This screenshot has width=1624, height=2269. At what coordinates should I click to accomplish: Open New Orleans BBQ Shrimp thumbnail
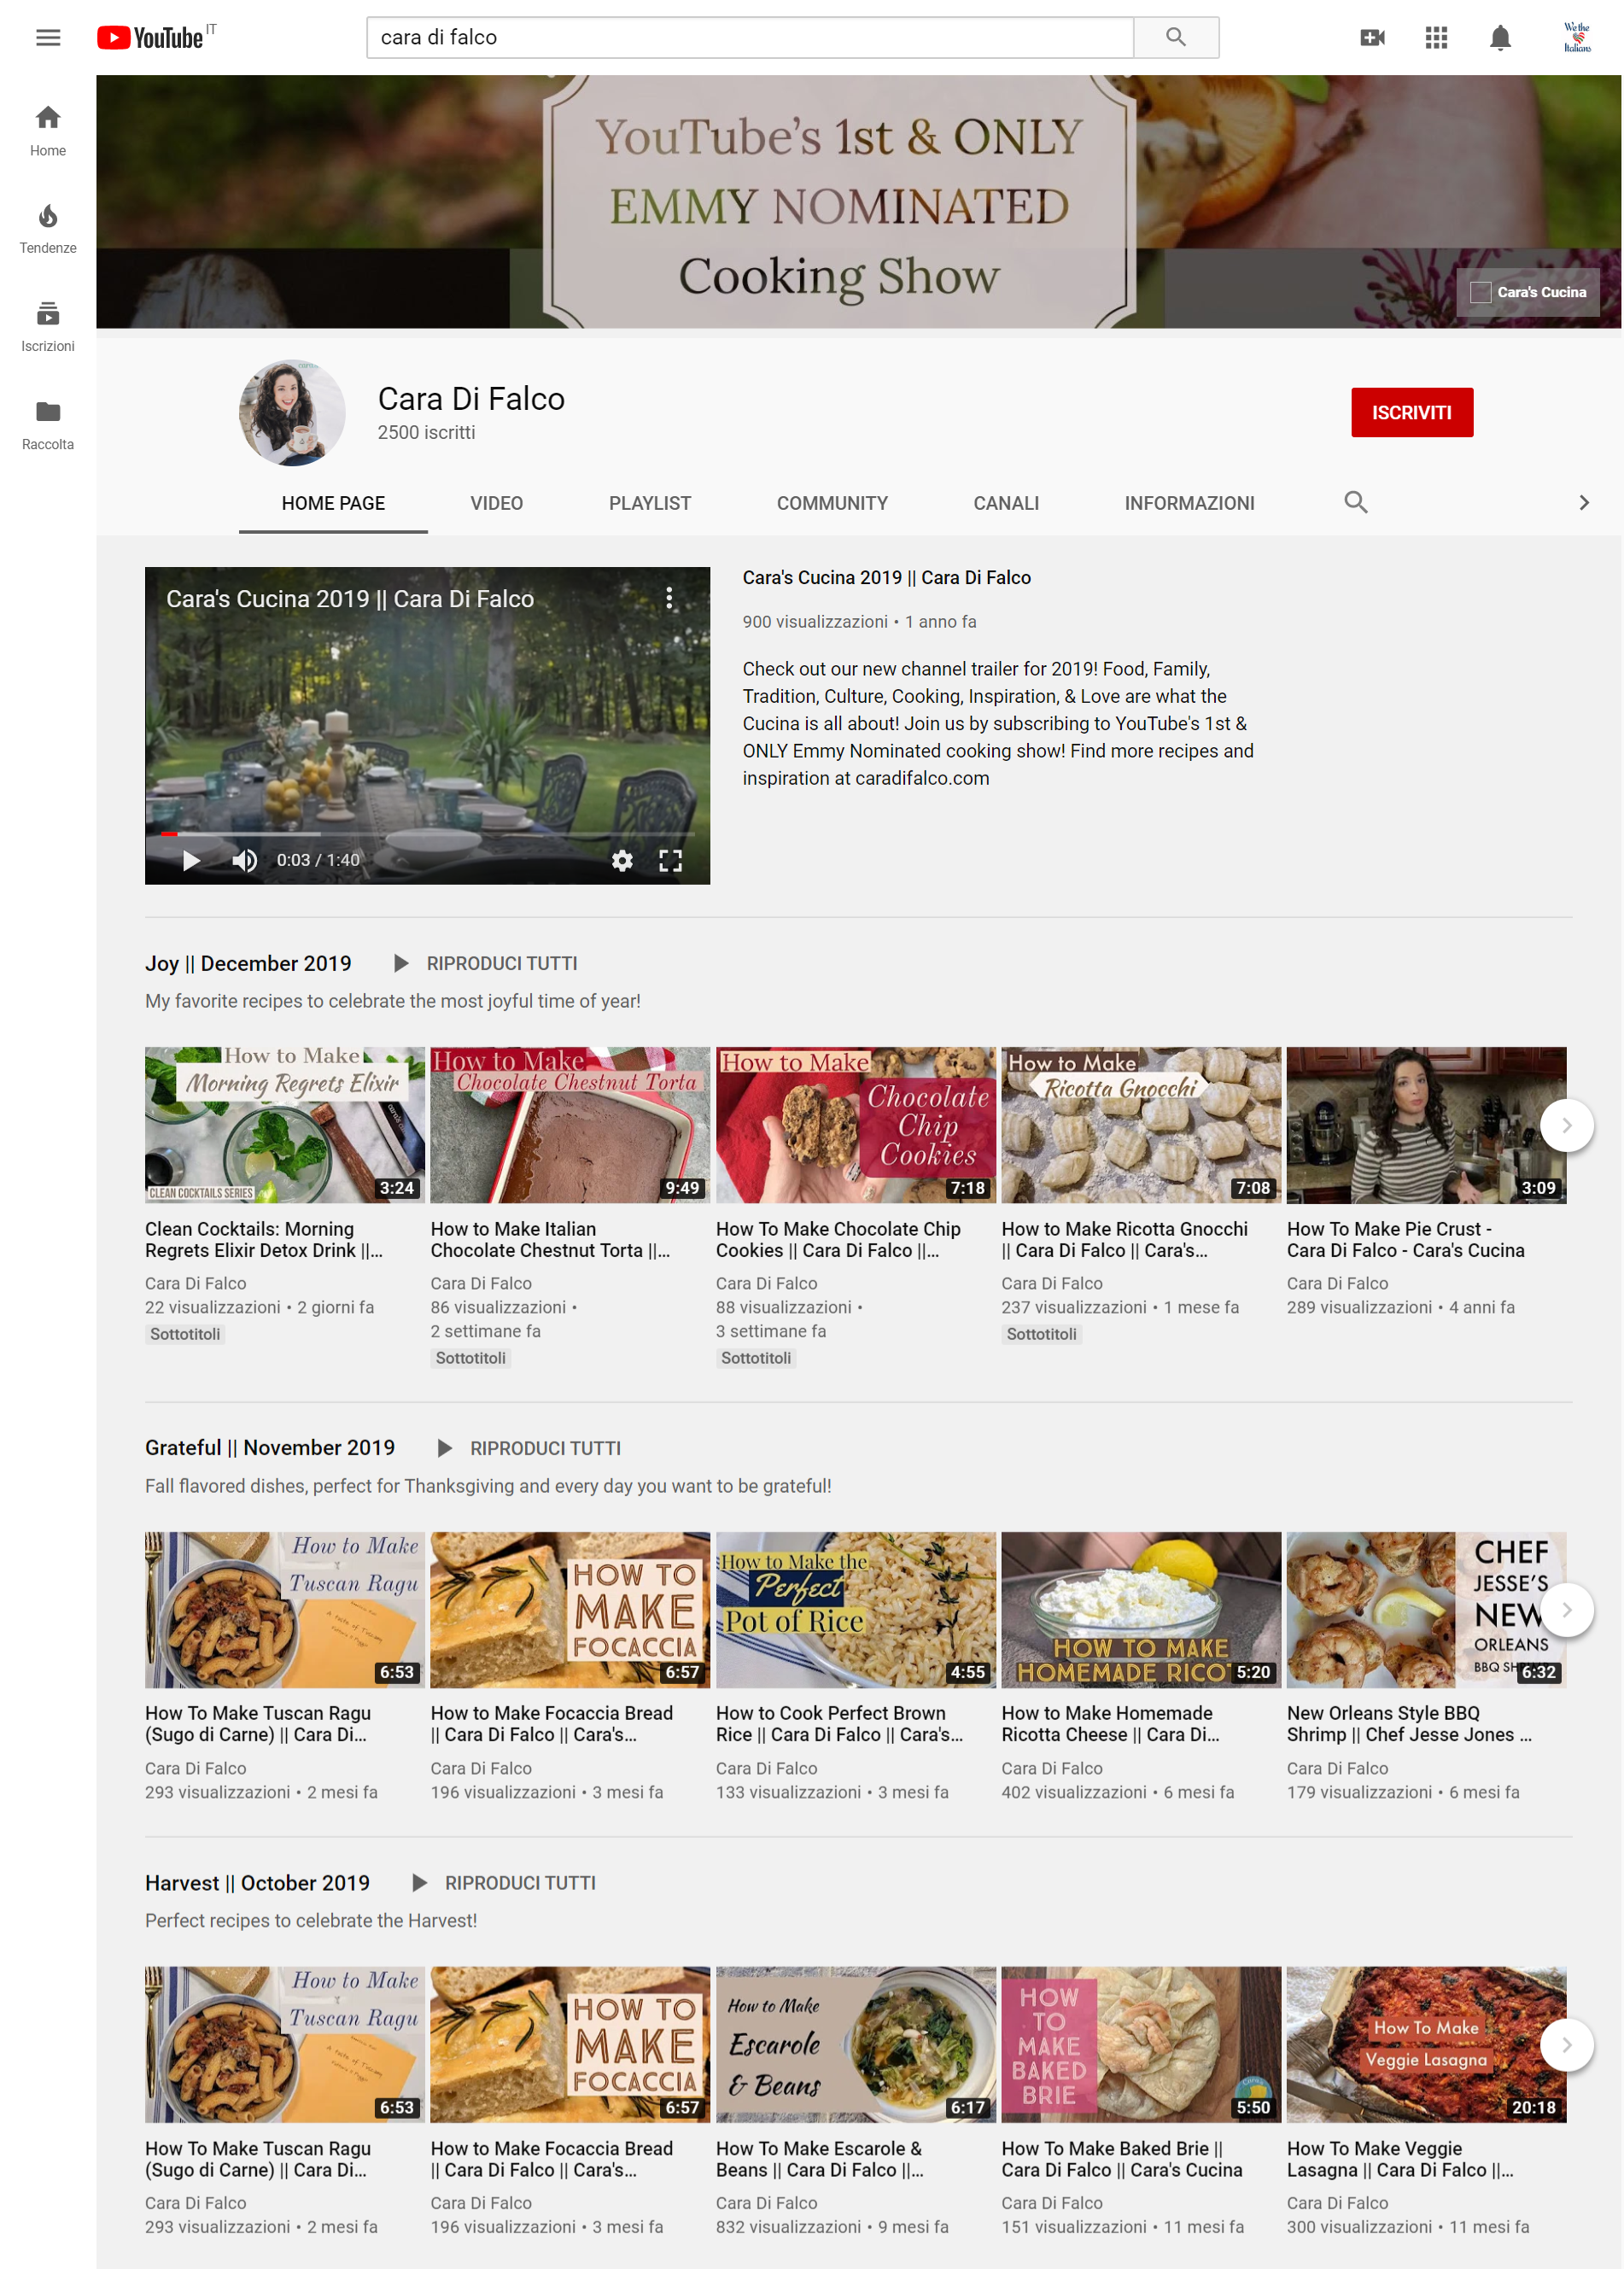coord(1426,1610)
